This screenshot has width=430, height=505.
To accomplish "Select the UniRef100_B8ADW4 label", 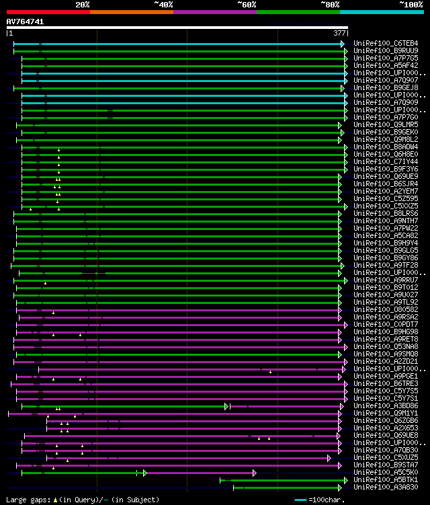I will coord(386,147).
